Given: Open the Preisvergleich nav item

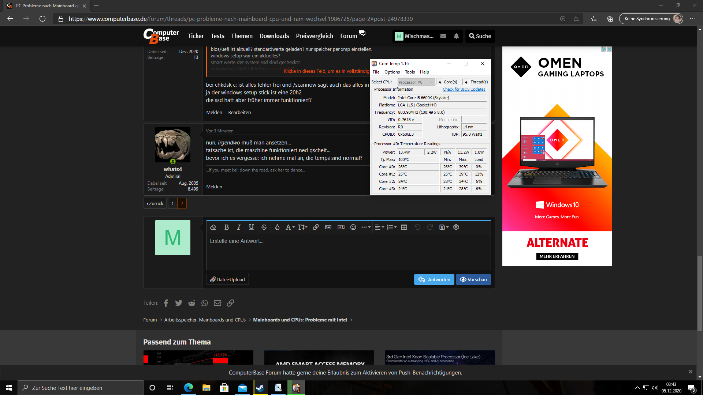Looking at the screenshot, I should pyautogui.click(x=315, y=36).
